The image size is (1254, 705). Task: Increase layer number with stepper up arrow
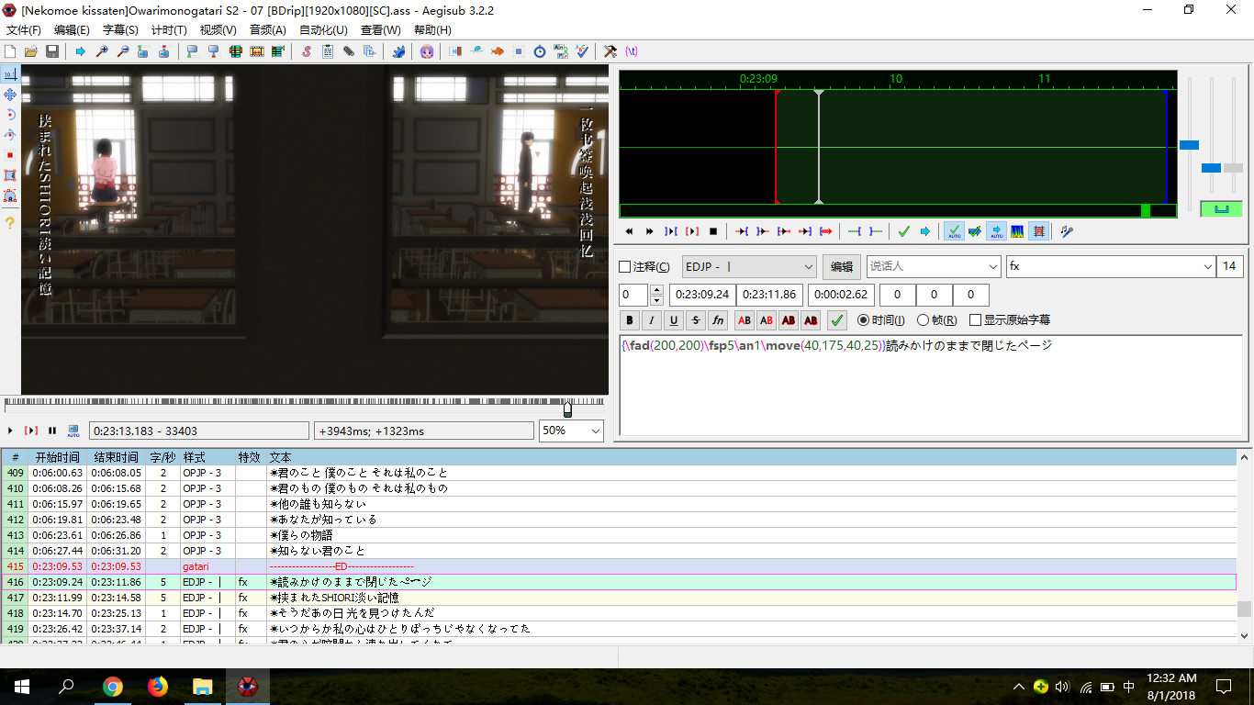tap(656, 290)
